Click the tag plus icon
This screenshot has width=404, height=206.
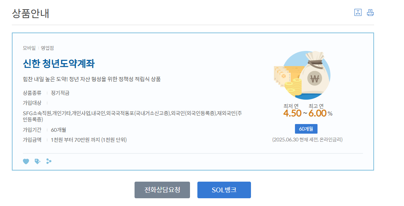pyautogui.click(x=38, y=161)
